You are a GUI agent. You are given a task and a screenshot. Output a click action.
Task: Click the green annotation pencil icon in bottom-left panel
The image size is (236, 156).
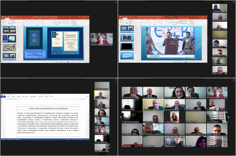[4, 153]
